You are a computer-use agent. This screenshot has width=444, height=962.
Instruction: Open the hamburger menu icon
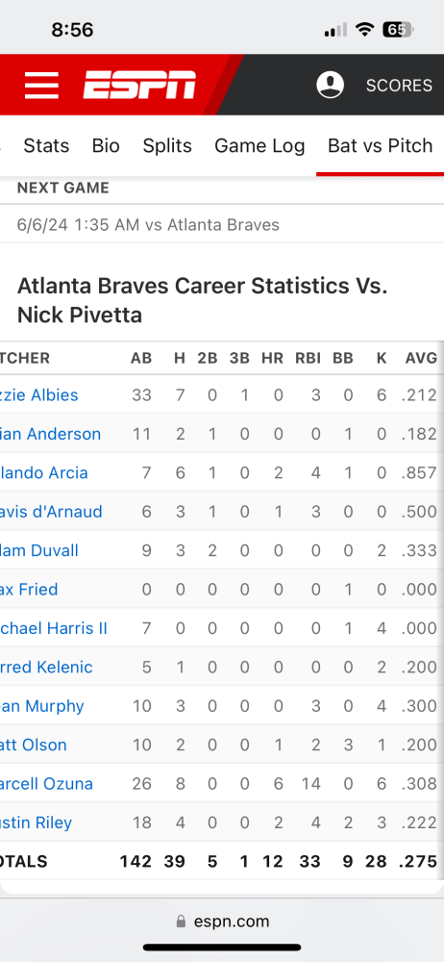(41, 85)
